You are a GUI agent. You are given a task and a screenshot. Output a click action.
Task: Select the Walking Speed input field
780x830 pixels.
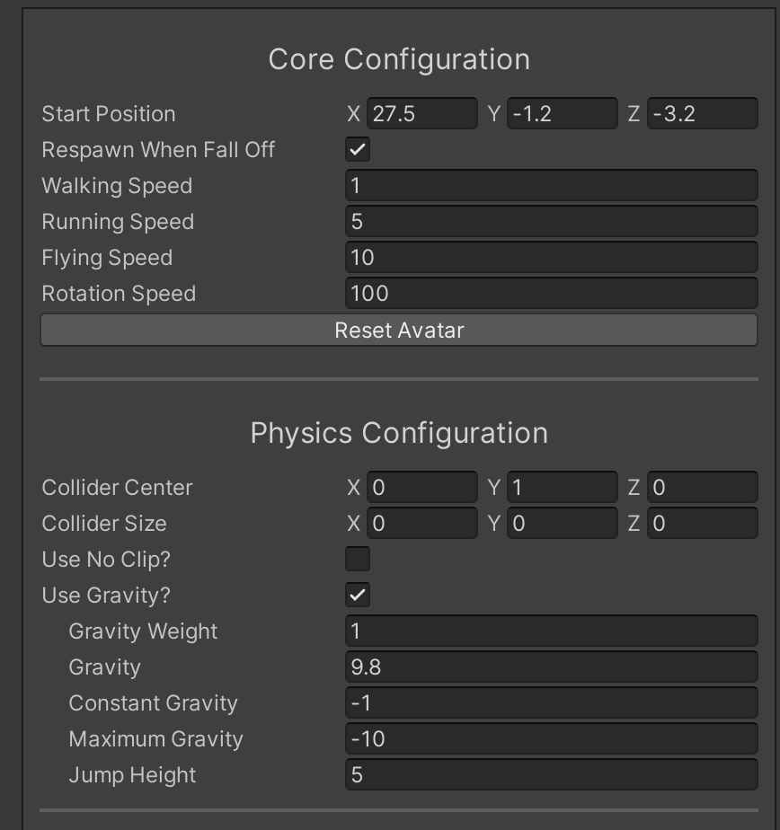tap(551, 186)
